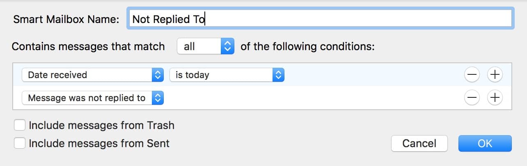
Task: Open the 'is today' date dropdown
Action: click(227, 75)
